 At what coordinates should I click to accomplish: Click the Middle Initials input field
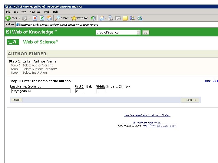click(101, 91)
